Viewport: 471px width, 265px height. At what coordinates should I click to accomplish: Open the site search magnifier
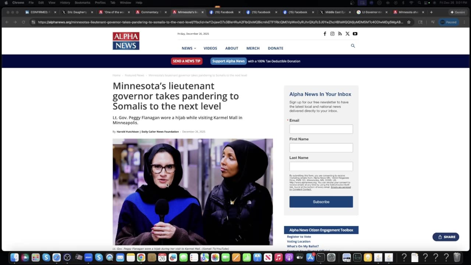point(353,46)
